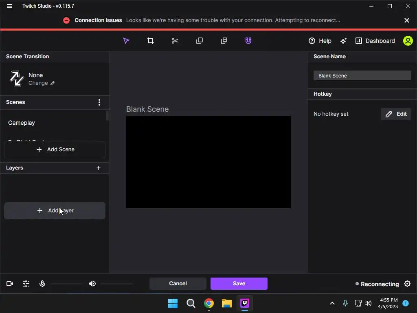The width and height of the screenshot is (417, 313).
Task: Click the Twitch Studio taskbar icon
Action: pos(245,303)
